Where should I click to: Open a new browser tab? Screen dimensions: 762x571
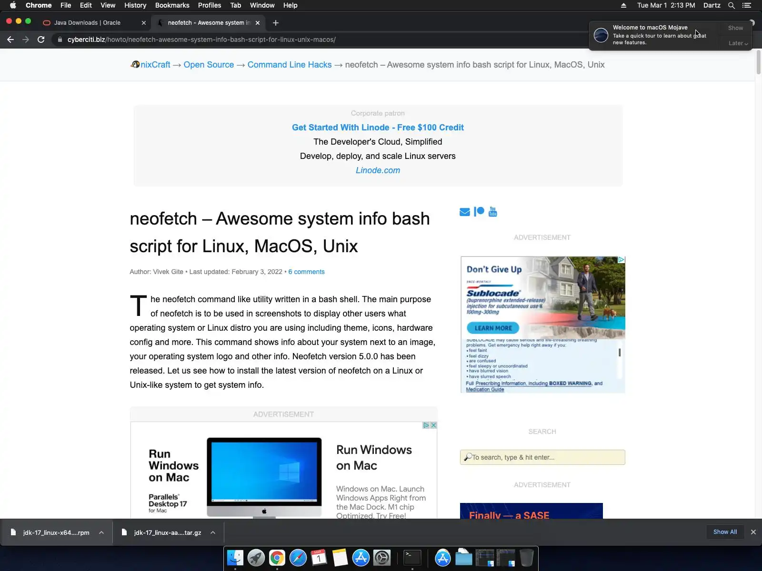[275, 23]
